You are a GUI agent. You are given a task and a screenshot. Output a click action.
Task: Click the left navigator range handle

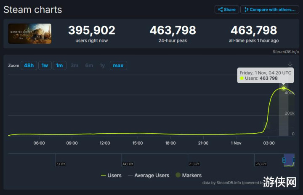click(x=284, y=160)
